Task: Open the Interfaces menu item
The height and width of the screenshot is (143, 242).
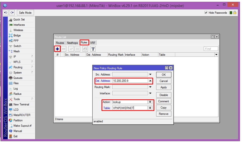Action: click(19, 25)
